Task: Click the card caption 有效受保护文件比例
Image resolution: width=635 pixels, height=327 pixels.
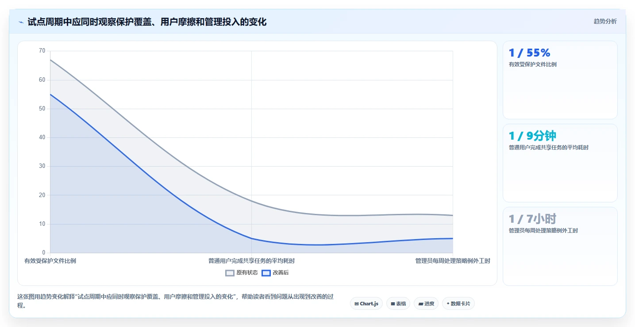Action: coord(533,65)
